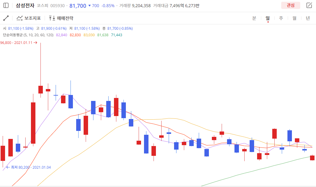316x187 pixels.
Task: Click the current price 81,700
Action: tap(78, 6)
